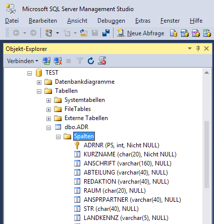Click the Activity script stop icon

click(102, 61)
